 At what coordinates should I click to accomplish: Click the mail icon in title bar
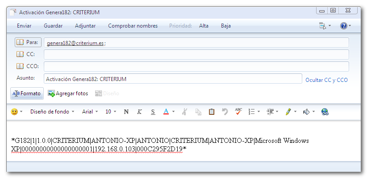tap(14, 12)
